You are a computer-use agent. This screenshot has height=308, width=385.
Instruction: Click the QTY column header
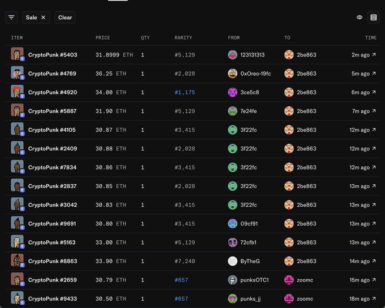[145, 38]
